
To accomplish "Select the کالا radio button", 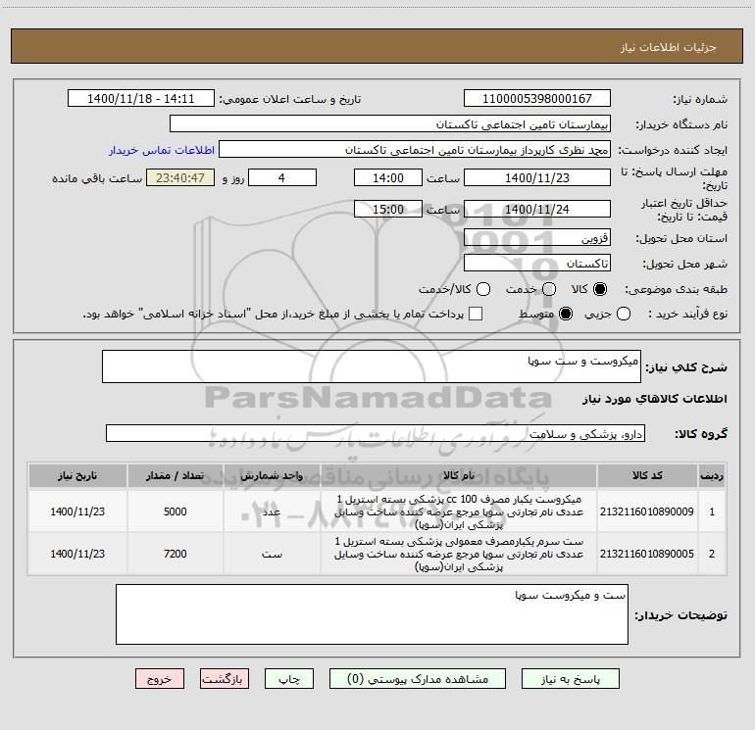I will [600, 289].
